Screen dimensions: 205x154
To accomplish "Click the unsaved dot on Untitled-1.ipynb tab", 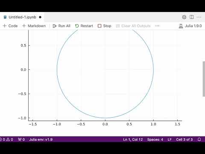I will coord(40,17).
